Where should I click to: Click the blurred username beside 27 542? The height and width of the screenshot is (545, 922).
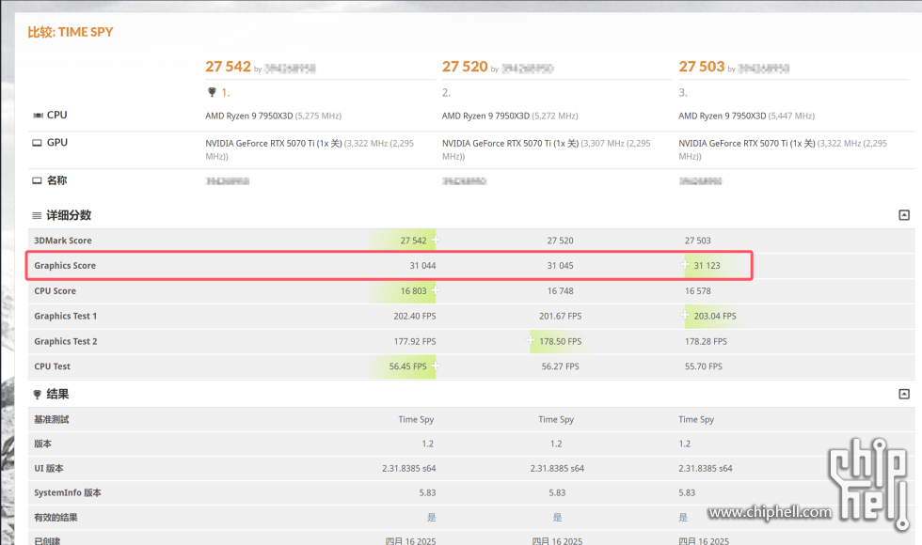pyautogui.click(x=290, y=69)
